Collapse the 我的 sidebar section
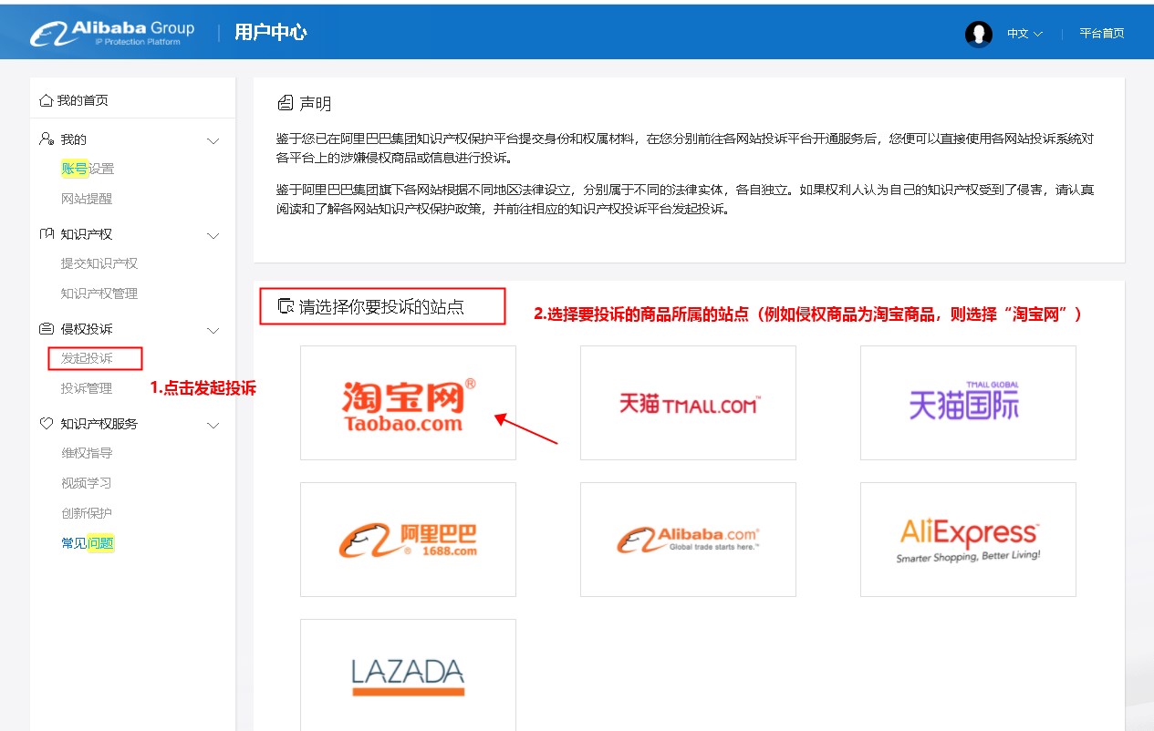Viewport: 1154px width, 731px height. (213, 140)
